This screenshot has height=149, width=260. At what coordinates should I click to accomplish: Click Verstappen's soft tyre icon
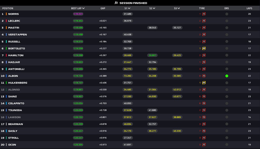pyautogui.click(x=204, y=34)
